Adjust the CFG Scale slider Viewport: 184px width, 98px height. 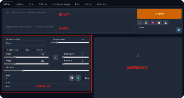(x=47, y=71)
